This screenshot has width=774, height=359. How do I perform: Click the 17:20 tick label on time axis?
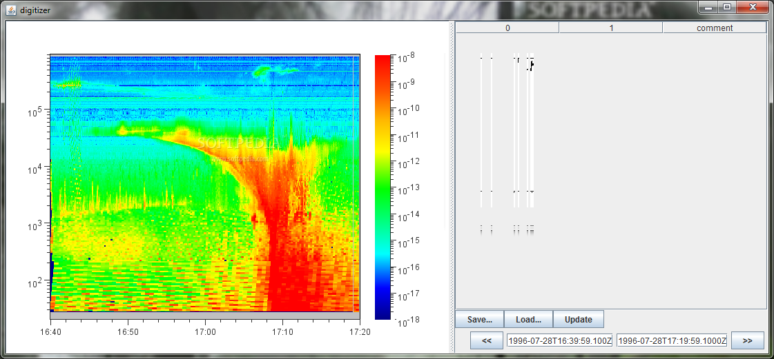point(360,331)
